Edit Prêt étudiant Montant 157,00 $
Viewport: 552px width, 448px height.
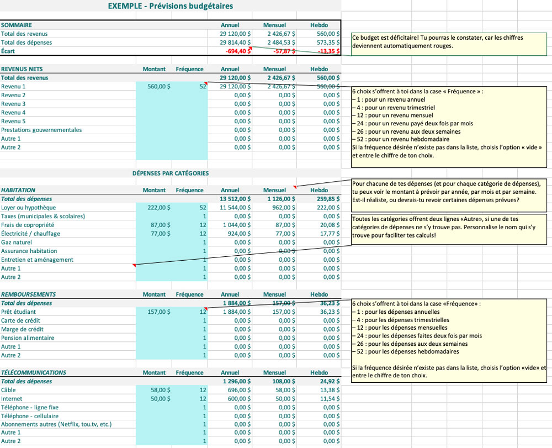click(x=154, y=312)
